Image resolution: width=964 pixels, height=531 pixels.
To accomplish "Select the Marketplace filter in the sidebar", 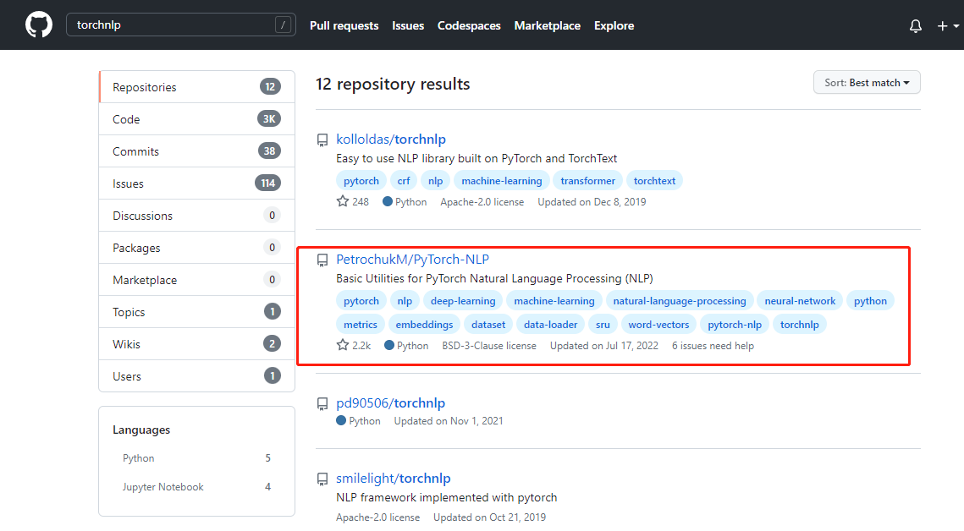I will 196,279.
